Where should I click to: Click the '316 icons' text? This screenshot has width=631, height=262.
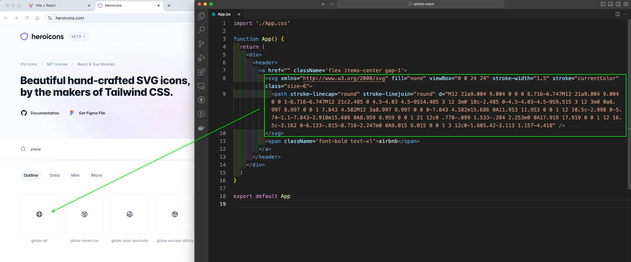point(29,64)
